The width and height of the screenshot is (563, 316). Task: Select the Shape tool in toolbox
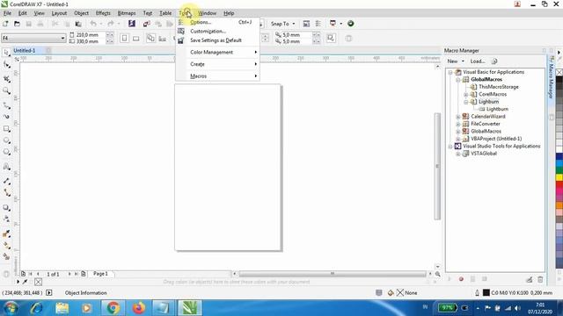(6, 65)
